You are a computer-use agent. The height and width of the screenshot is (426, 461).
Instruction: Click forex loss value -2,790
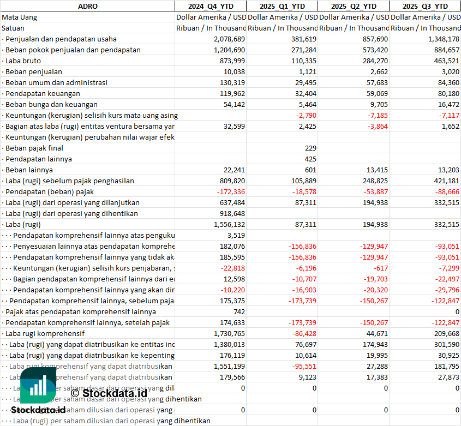tap(306, 115)
